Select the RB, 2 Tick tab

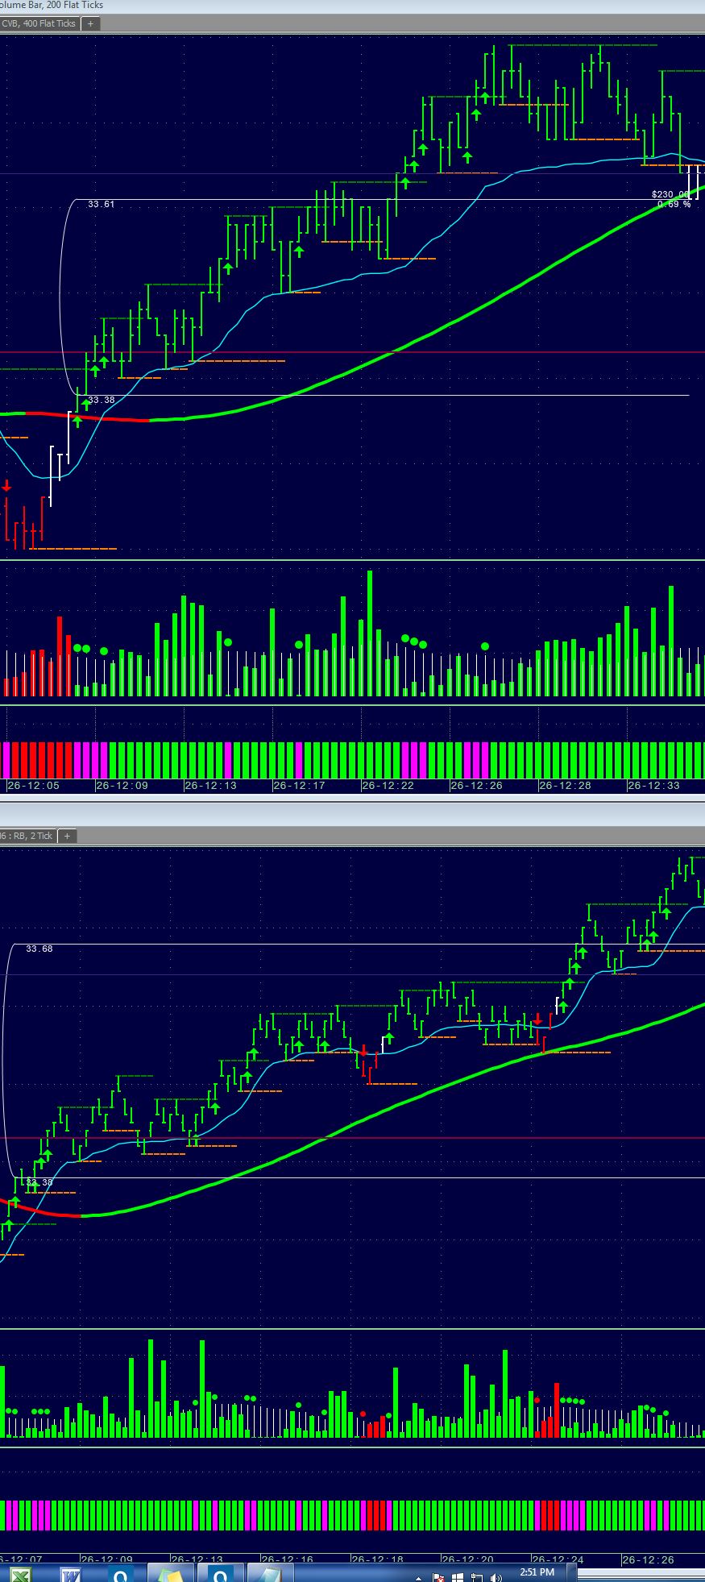point(27,836)
